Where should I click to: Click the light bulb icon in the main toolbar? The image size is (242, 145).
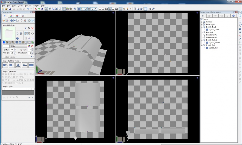point(92,9)
